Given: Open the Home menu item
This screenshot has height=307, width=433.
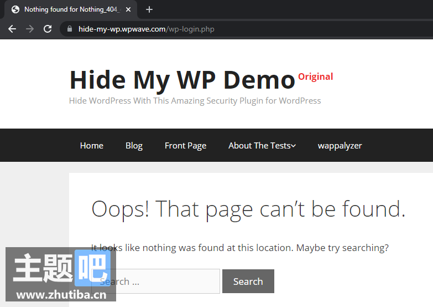Looking at the screenshot, I should (92, 146).
